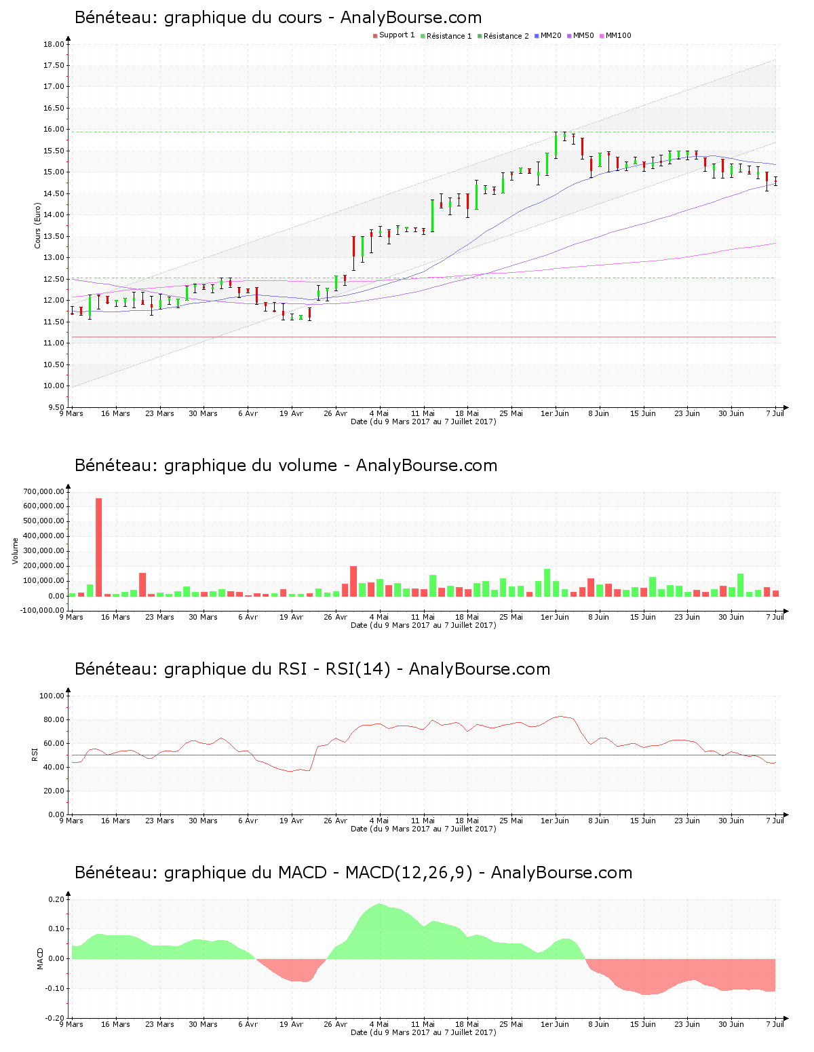Screen dimensions: 814x1052
Task: Click '23 Juin' date on RSI chart axis
Action: click(687, 821)
